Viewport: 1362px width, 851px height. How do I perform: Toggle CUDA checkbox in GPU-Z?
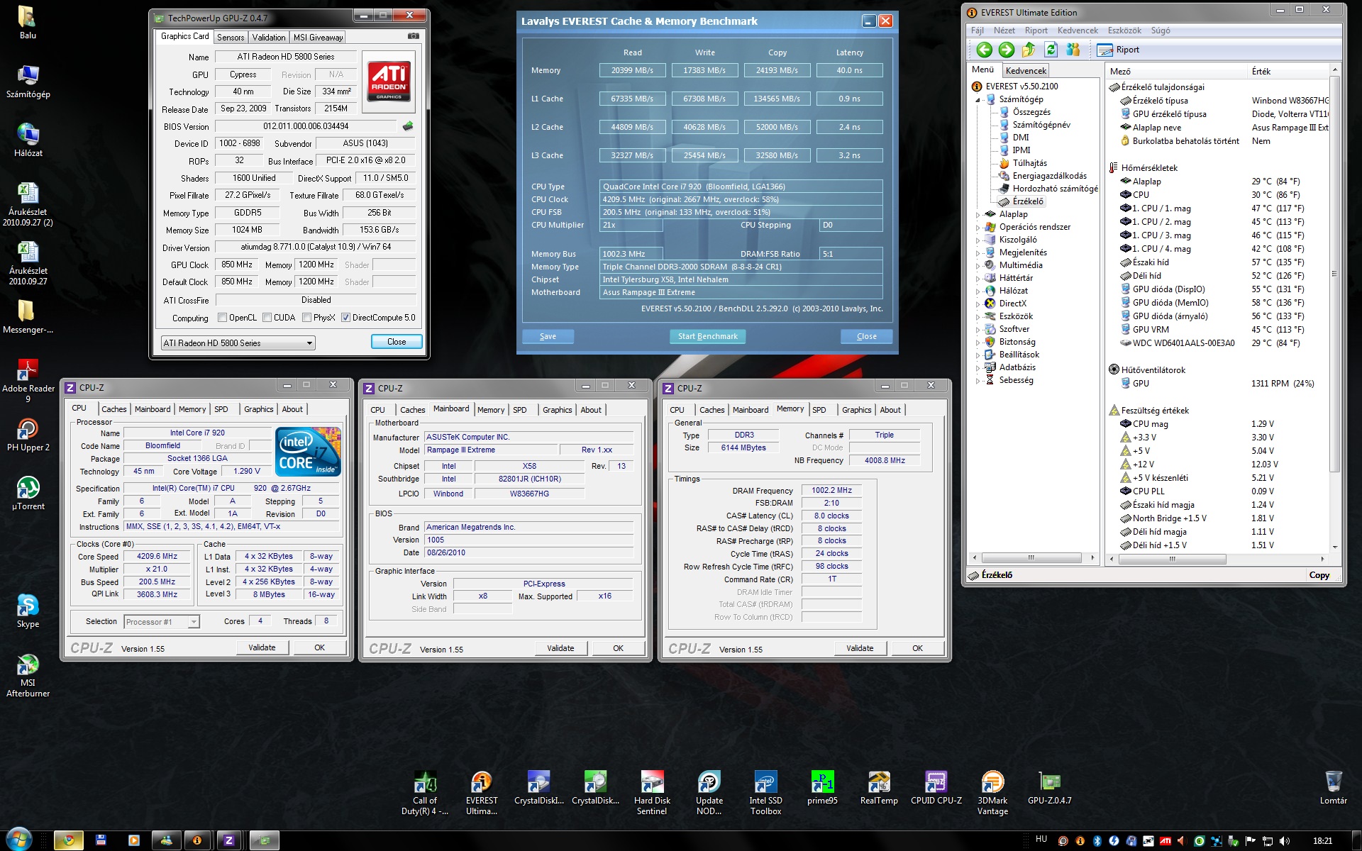pos(267,318)
